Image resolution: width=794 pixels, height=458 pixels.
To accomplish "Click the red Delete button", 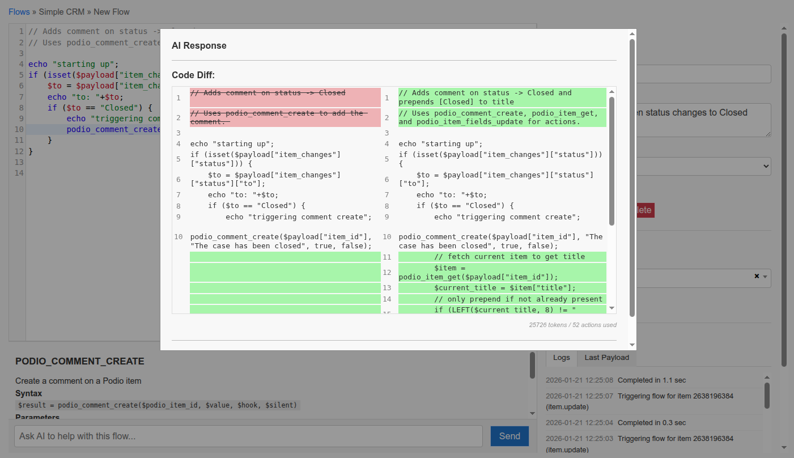I will [x=645, y=210].
